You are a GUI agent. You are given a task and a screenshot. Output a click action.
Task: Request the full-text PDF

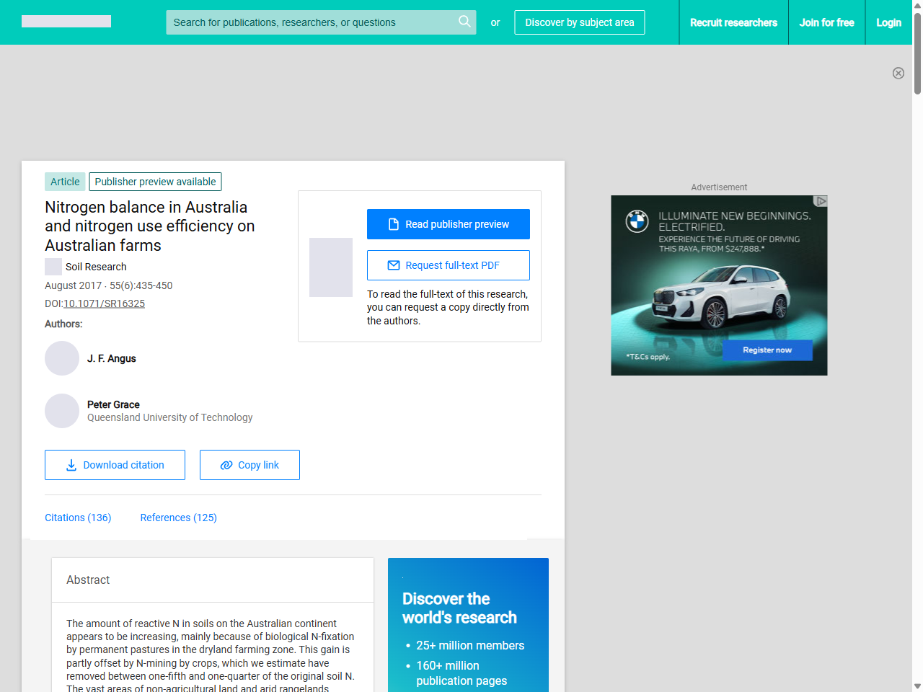tap(448, 265)
